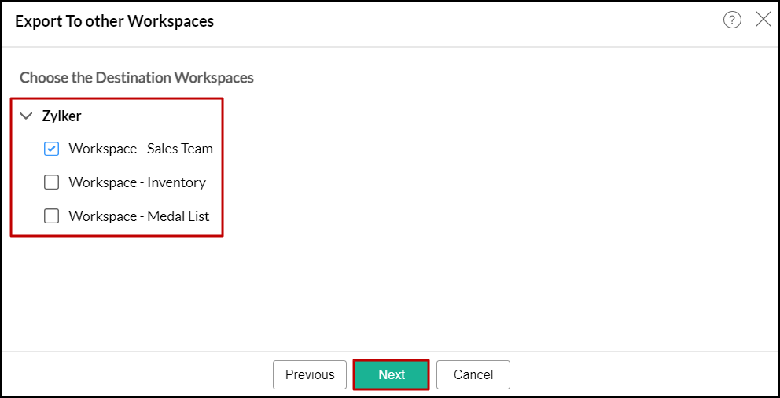Click the Workspace - Sales Team label
Screen dimensions: 780x398
click(140, 149)
